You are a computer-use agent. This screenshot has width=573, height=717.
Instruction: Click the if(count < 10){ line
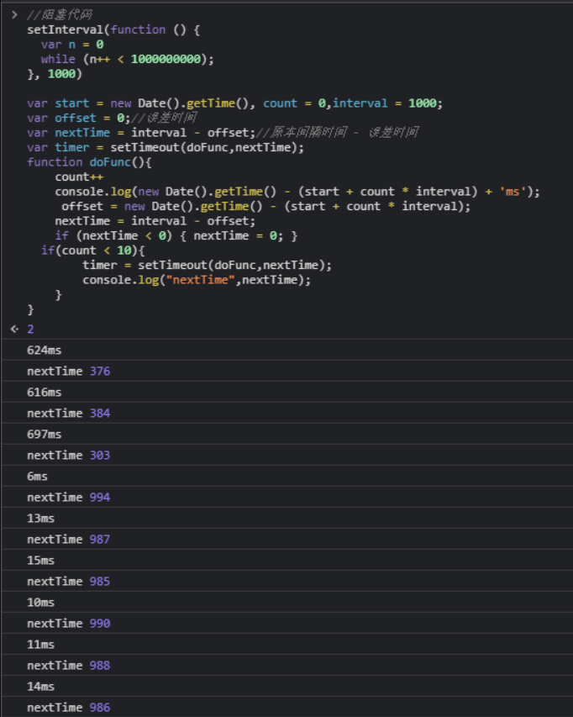pyautogui.click(x=92, y=250)
